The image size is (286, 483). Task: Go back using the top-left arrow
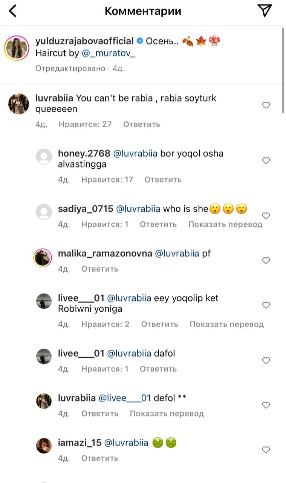click(13, 11)
